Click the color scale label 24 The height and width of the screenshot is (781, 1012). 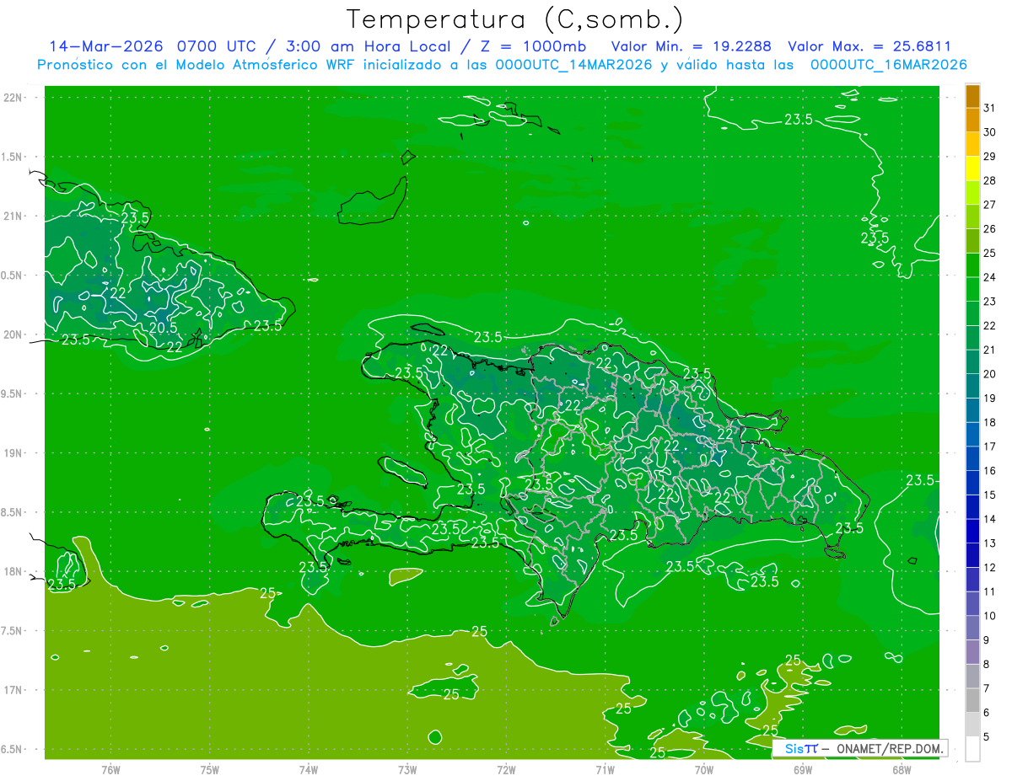[990, 277]
